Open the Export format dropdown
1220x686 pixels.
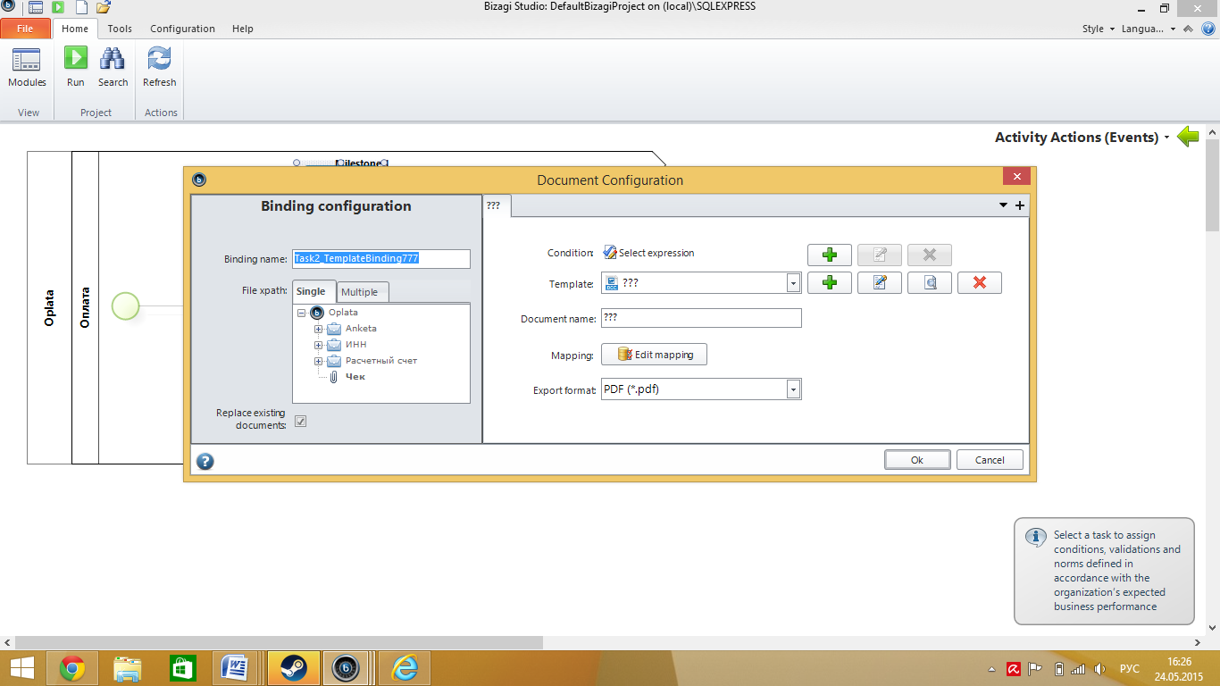793,389
